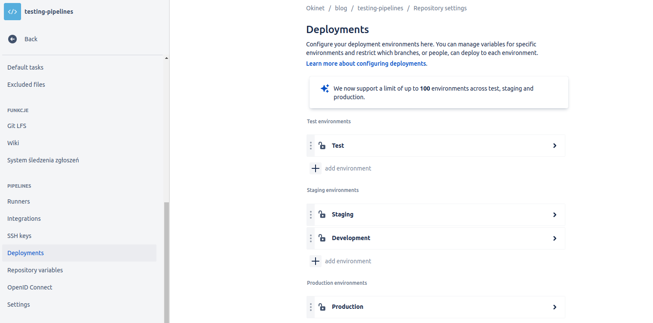Click the plus icon to add a Test environment
This screenshot has height=323, width=653.
pos(316,168)
